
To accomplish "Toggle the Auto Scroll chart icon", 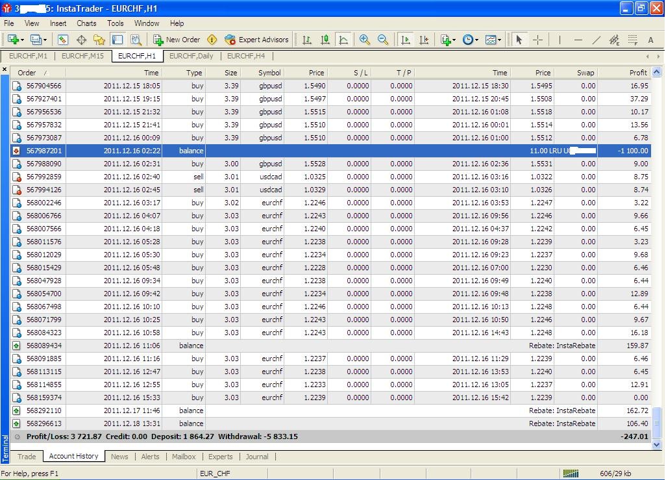I will click(406, 40).
